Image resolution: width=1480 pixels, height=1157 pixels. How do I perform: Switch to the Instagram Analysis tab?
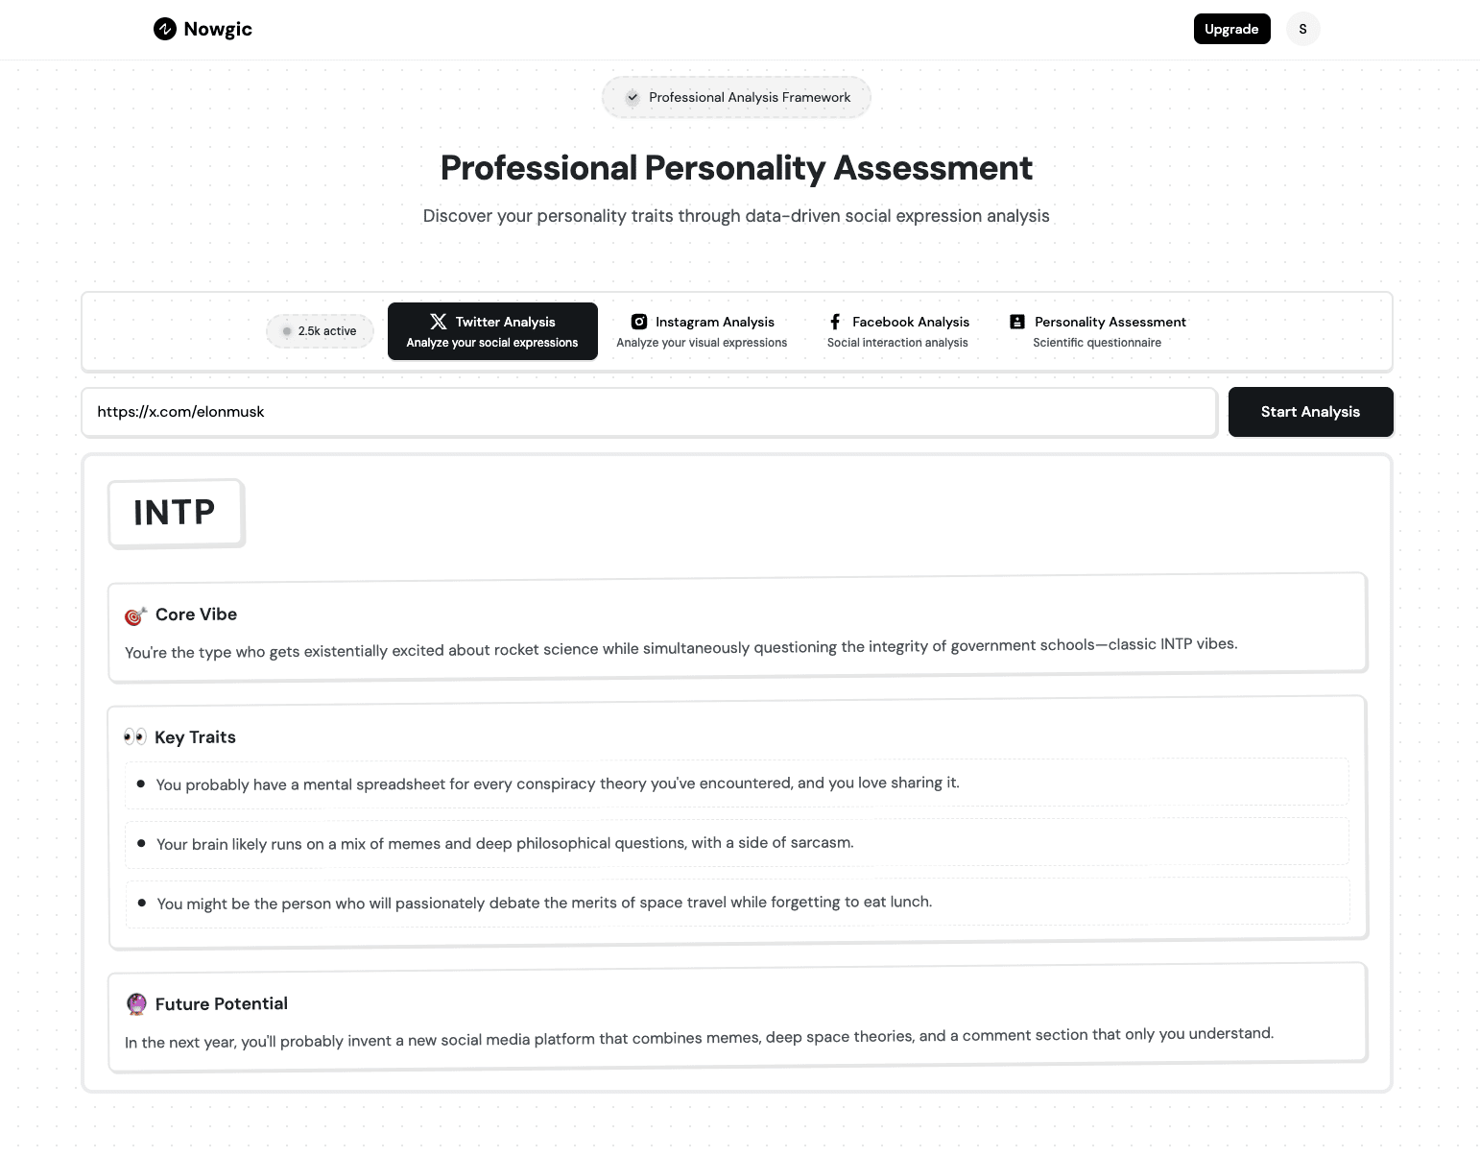(x=702, y=331)
